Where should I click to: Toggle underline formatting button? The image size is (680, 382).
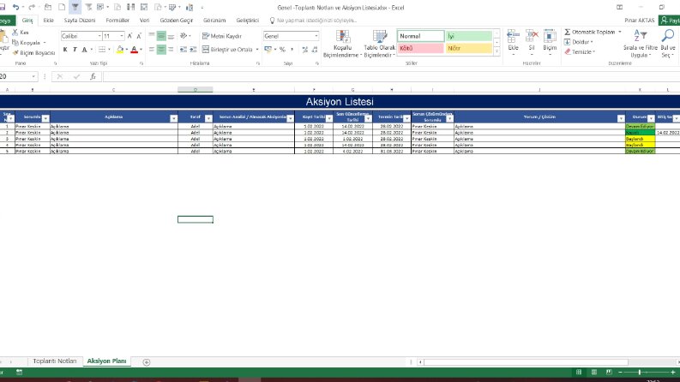click(x=85, y=50)
